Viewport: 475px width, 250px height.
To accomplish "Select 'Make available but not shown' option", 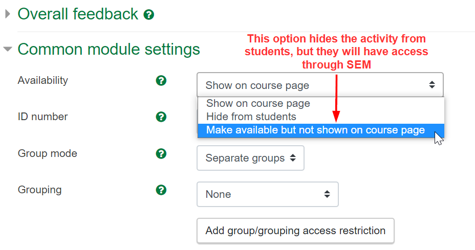I will click(315, 130).
